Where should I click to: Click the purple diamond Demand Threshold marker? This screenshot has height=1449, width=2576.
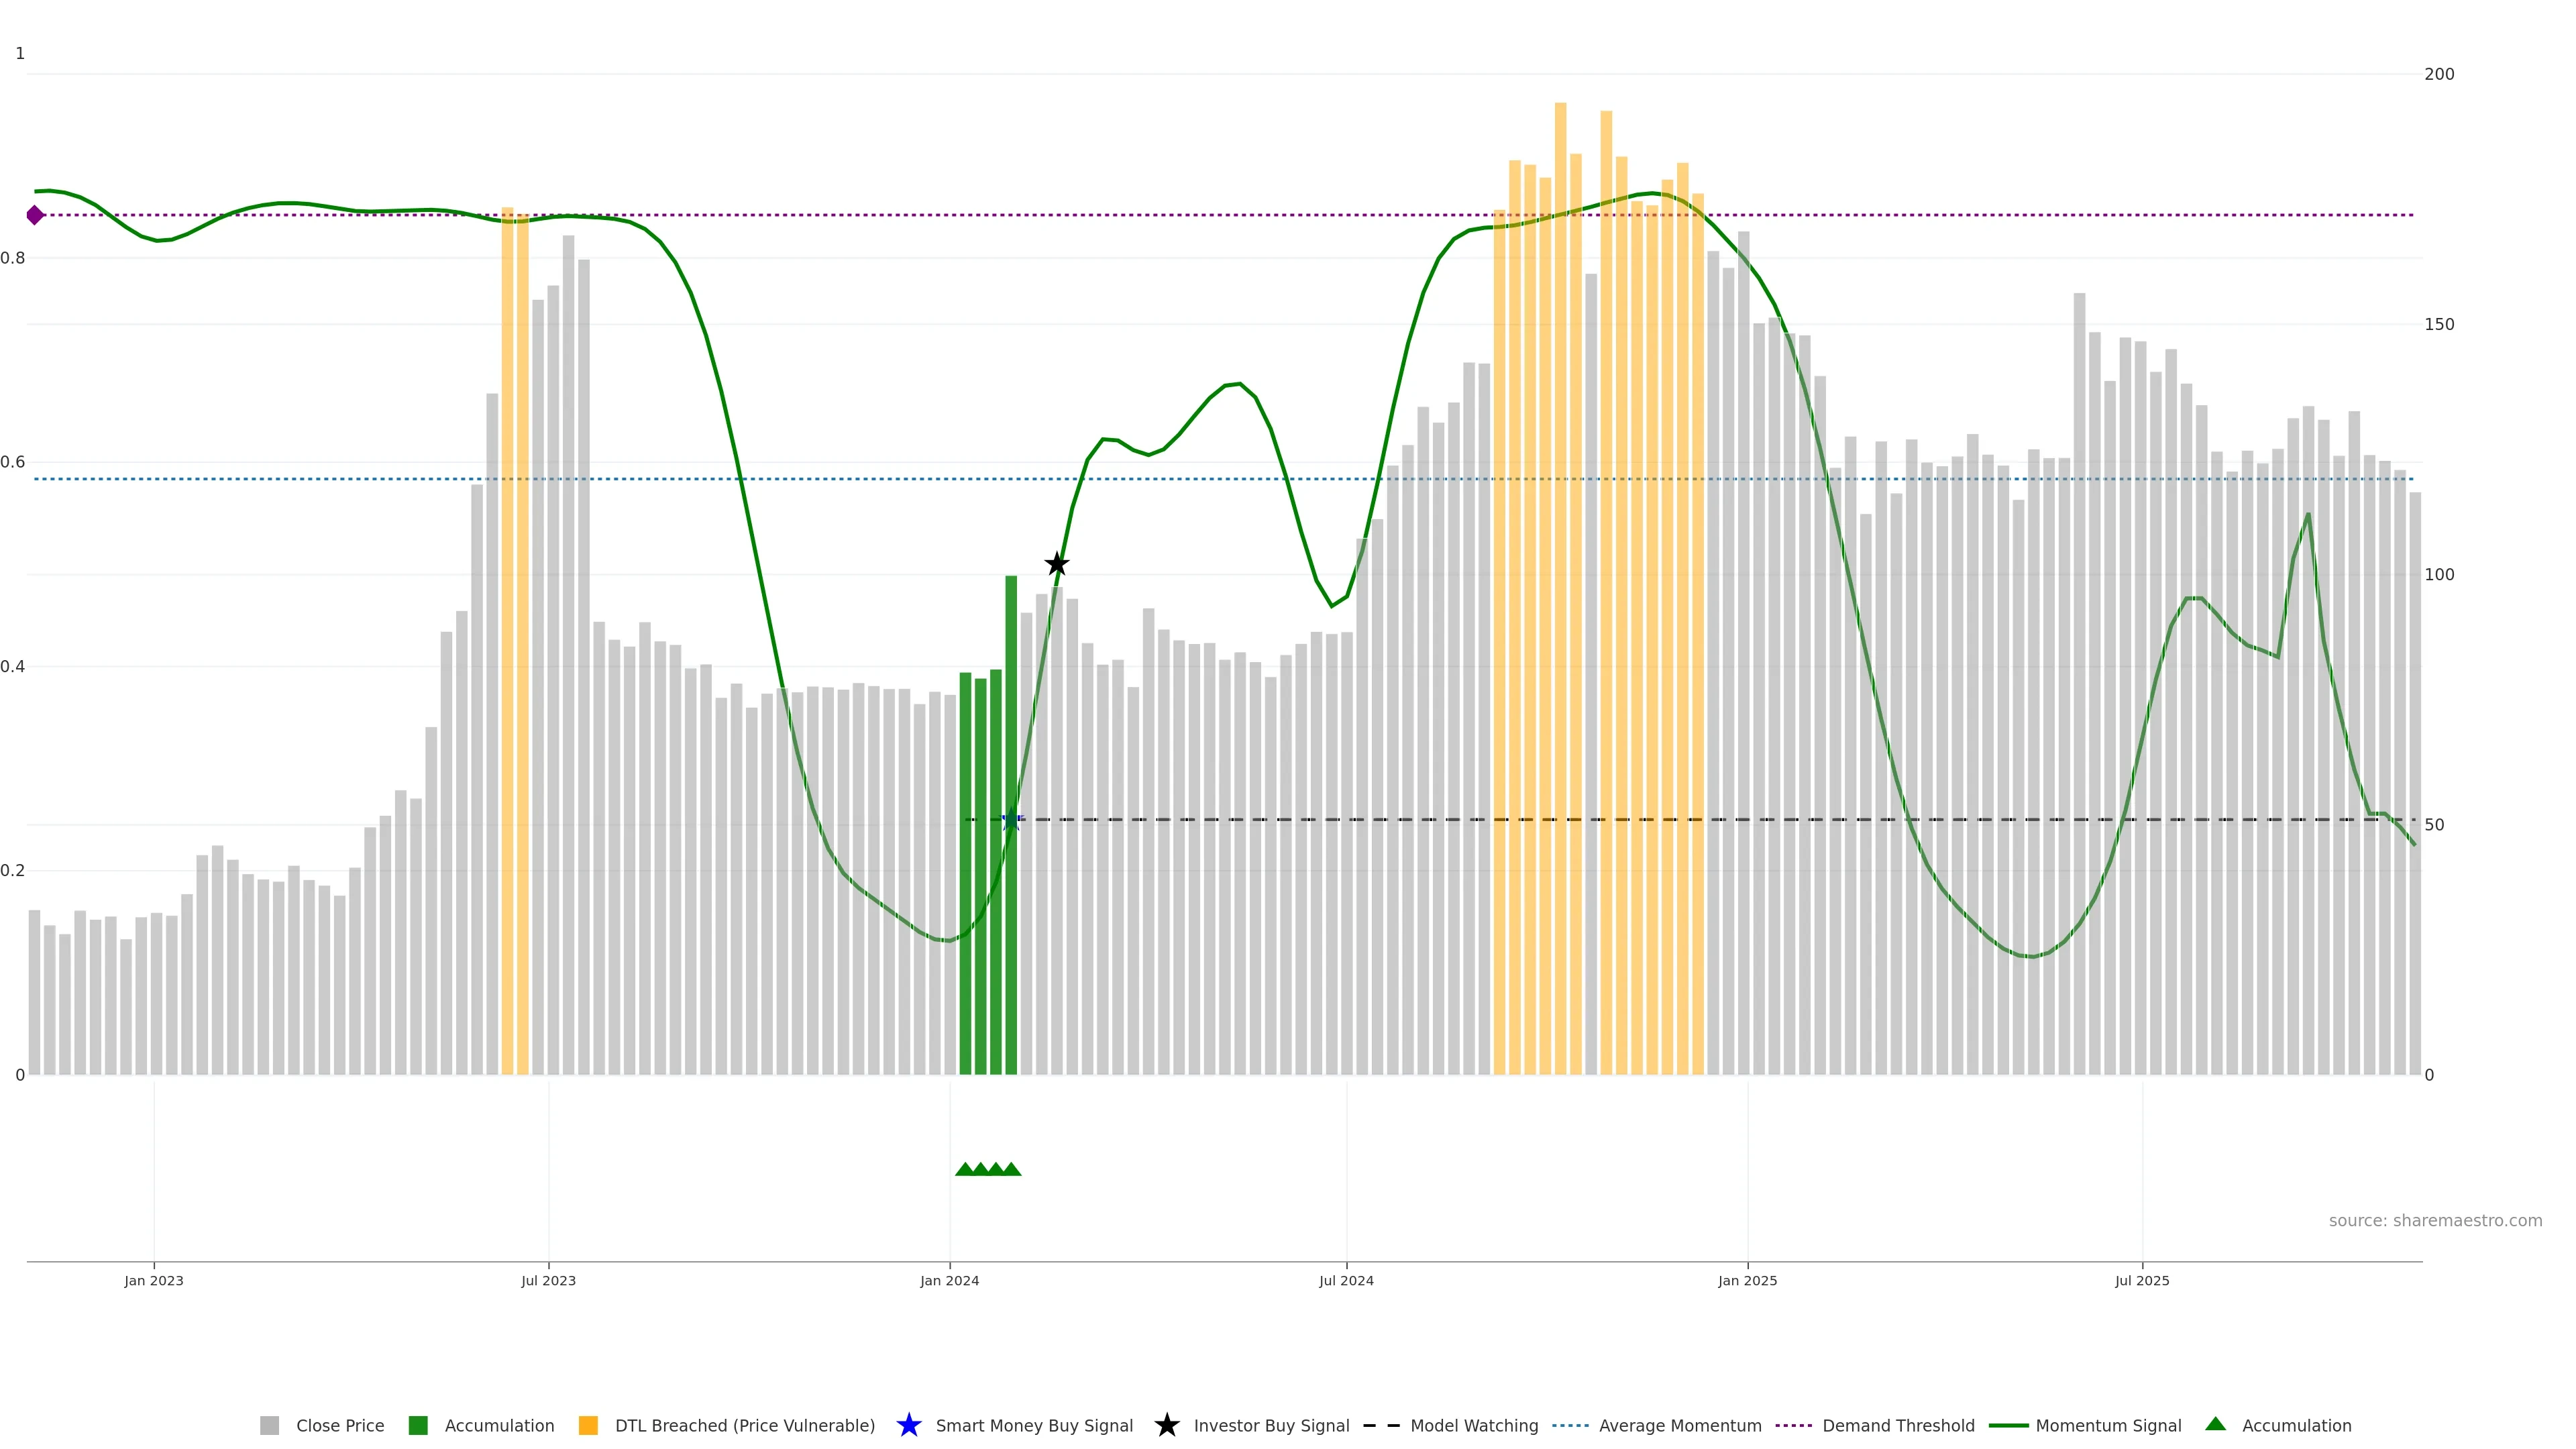[x=35, y=215]
